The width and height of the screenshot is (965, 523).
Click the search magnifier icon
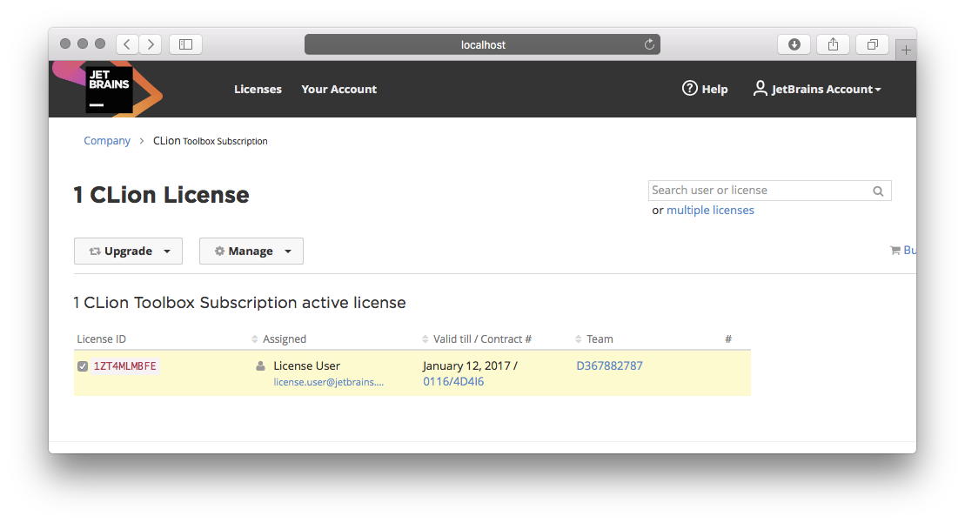(879, 191)
